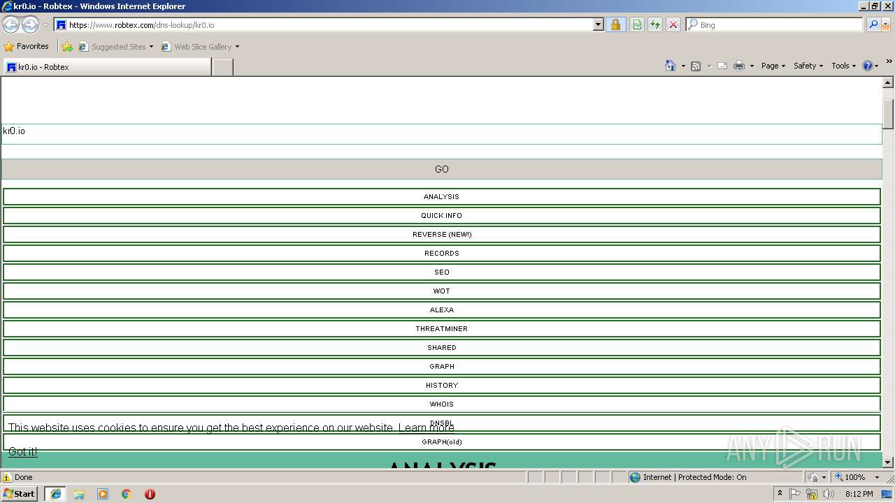The height and width of the screenshot is (503, 895).
Task: Expand Web Slice Gallery dropdown
Action: (237, 47)
